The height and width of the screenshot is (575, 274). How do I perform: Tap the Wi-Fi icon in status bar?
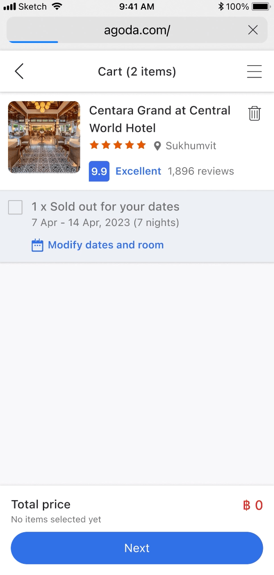57,7
